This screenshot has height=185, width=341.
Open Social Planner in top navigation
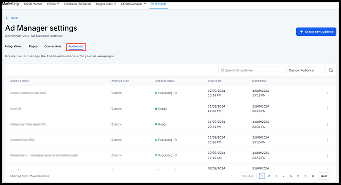point(33,4)
